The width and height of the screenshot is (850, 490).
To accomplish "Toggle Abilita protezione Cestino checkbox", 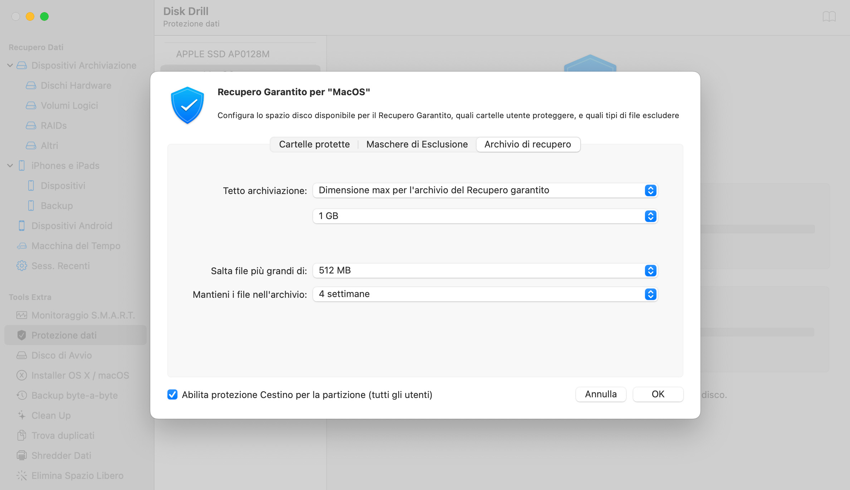I will [172, 394].
